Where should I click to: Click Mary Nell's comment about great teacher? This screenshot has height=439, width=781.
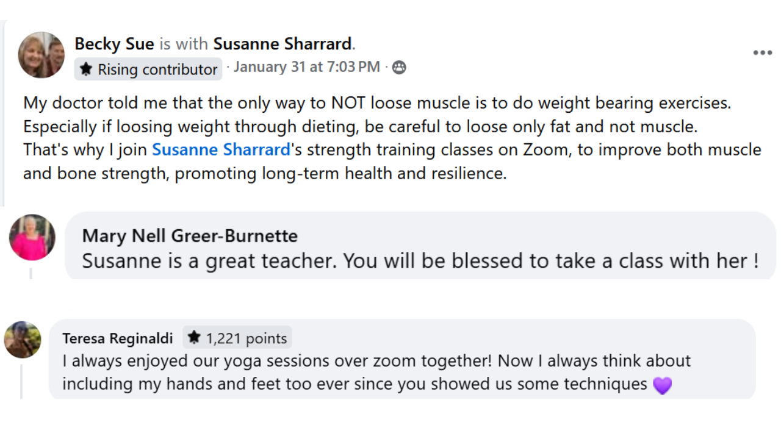pos(420,262)
